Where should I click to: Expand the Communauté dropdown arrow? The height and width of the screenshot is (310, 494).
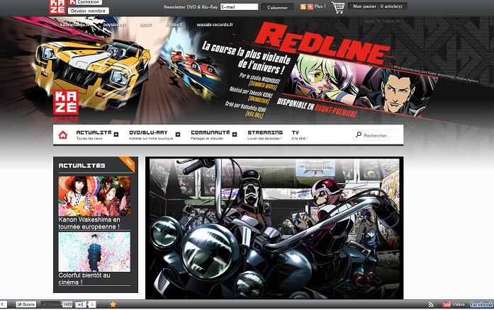(235, 134)
